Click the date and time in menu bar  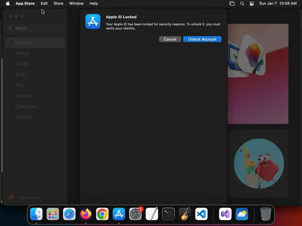278,3
